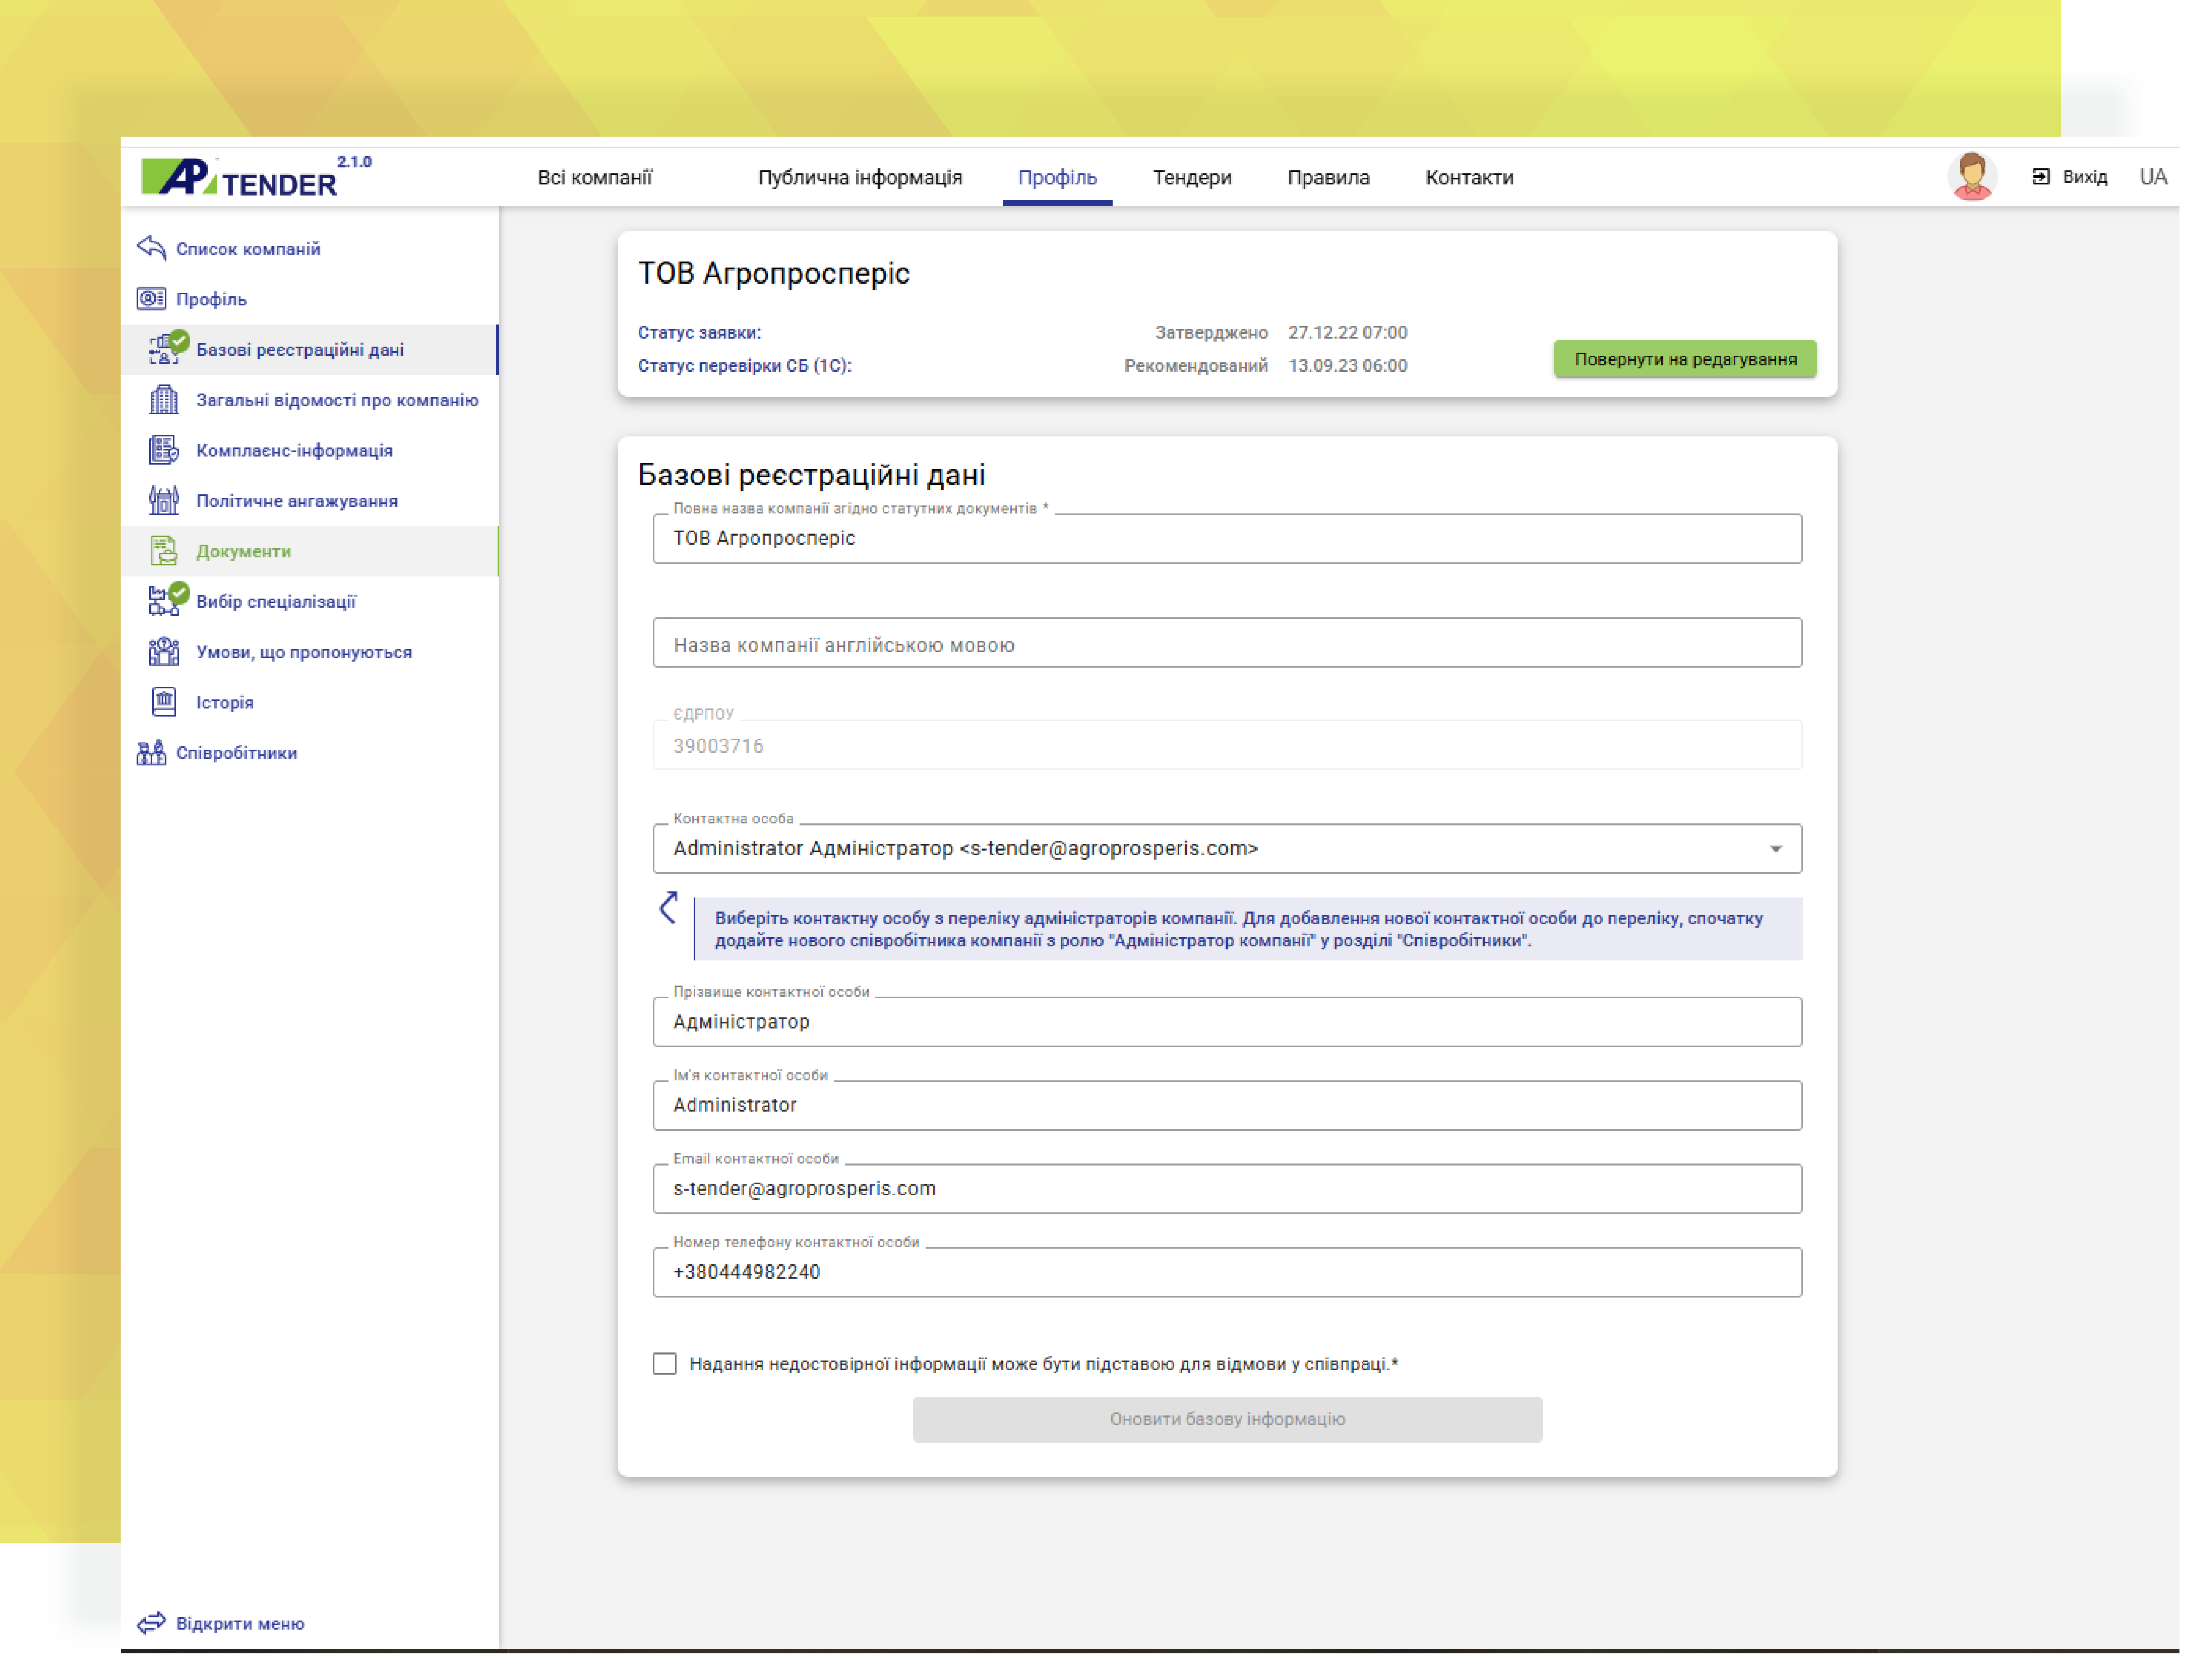
Task: Expand the Контактна особа dropdown arrow
Action: click(1778, 850)
